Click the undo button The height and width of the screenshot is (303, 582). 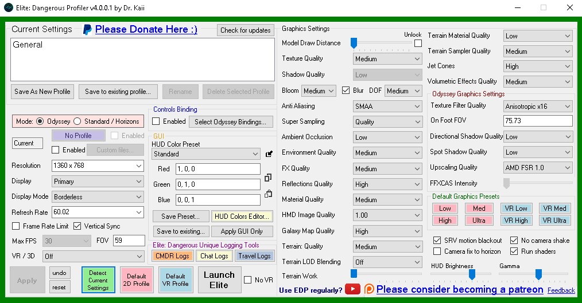(x=59, y=273)
